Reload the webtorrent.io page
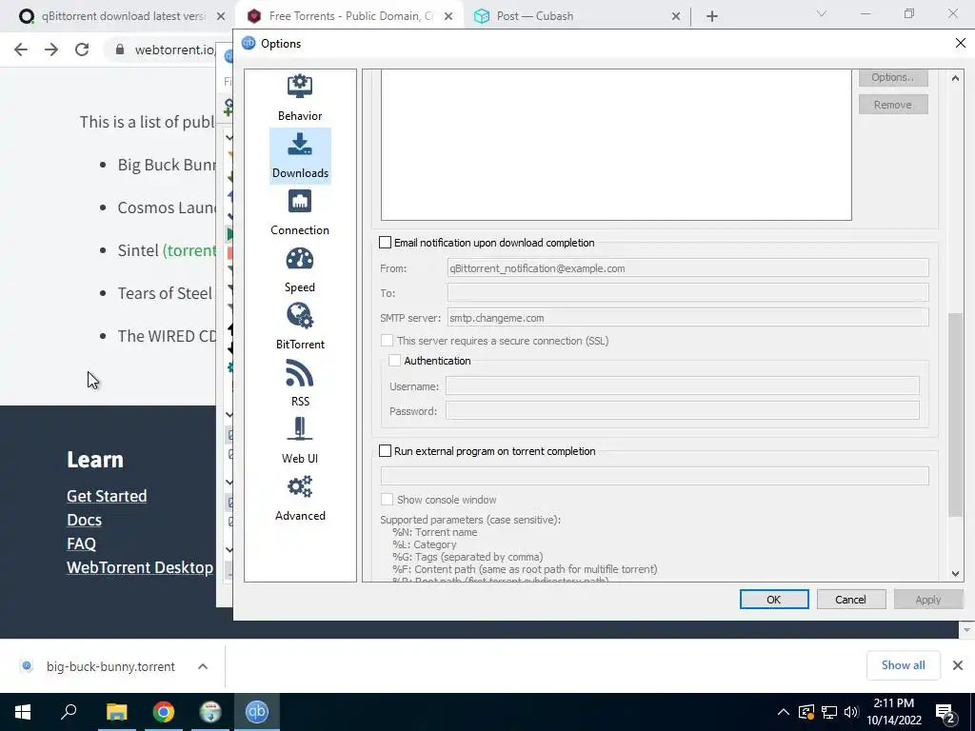This screenshot has width=975, height=731. pyautogui.click(x=82, y=49)
